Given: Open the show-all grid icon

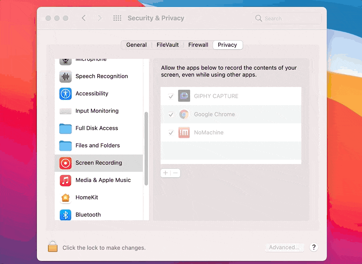Looking at the screenshot, I should 117,18.
